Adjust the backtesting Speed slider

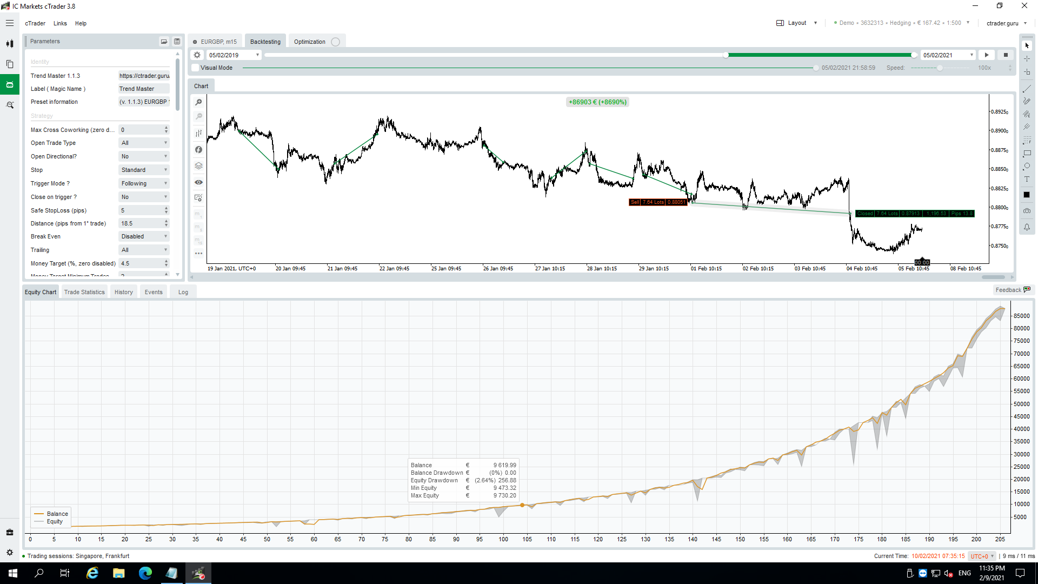coord(940,68)
